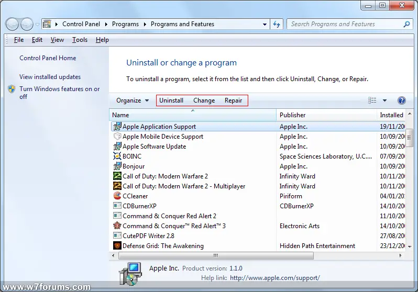The height and width of the screenshot is (292, 418).
Task: Open the View menu
Action: click(x=57, y=40)
